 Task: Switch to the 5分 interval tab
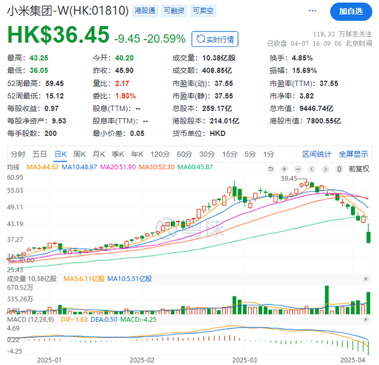point(250,154)
